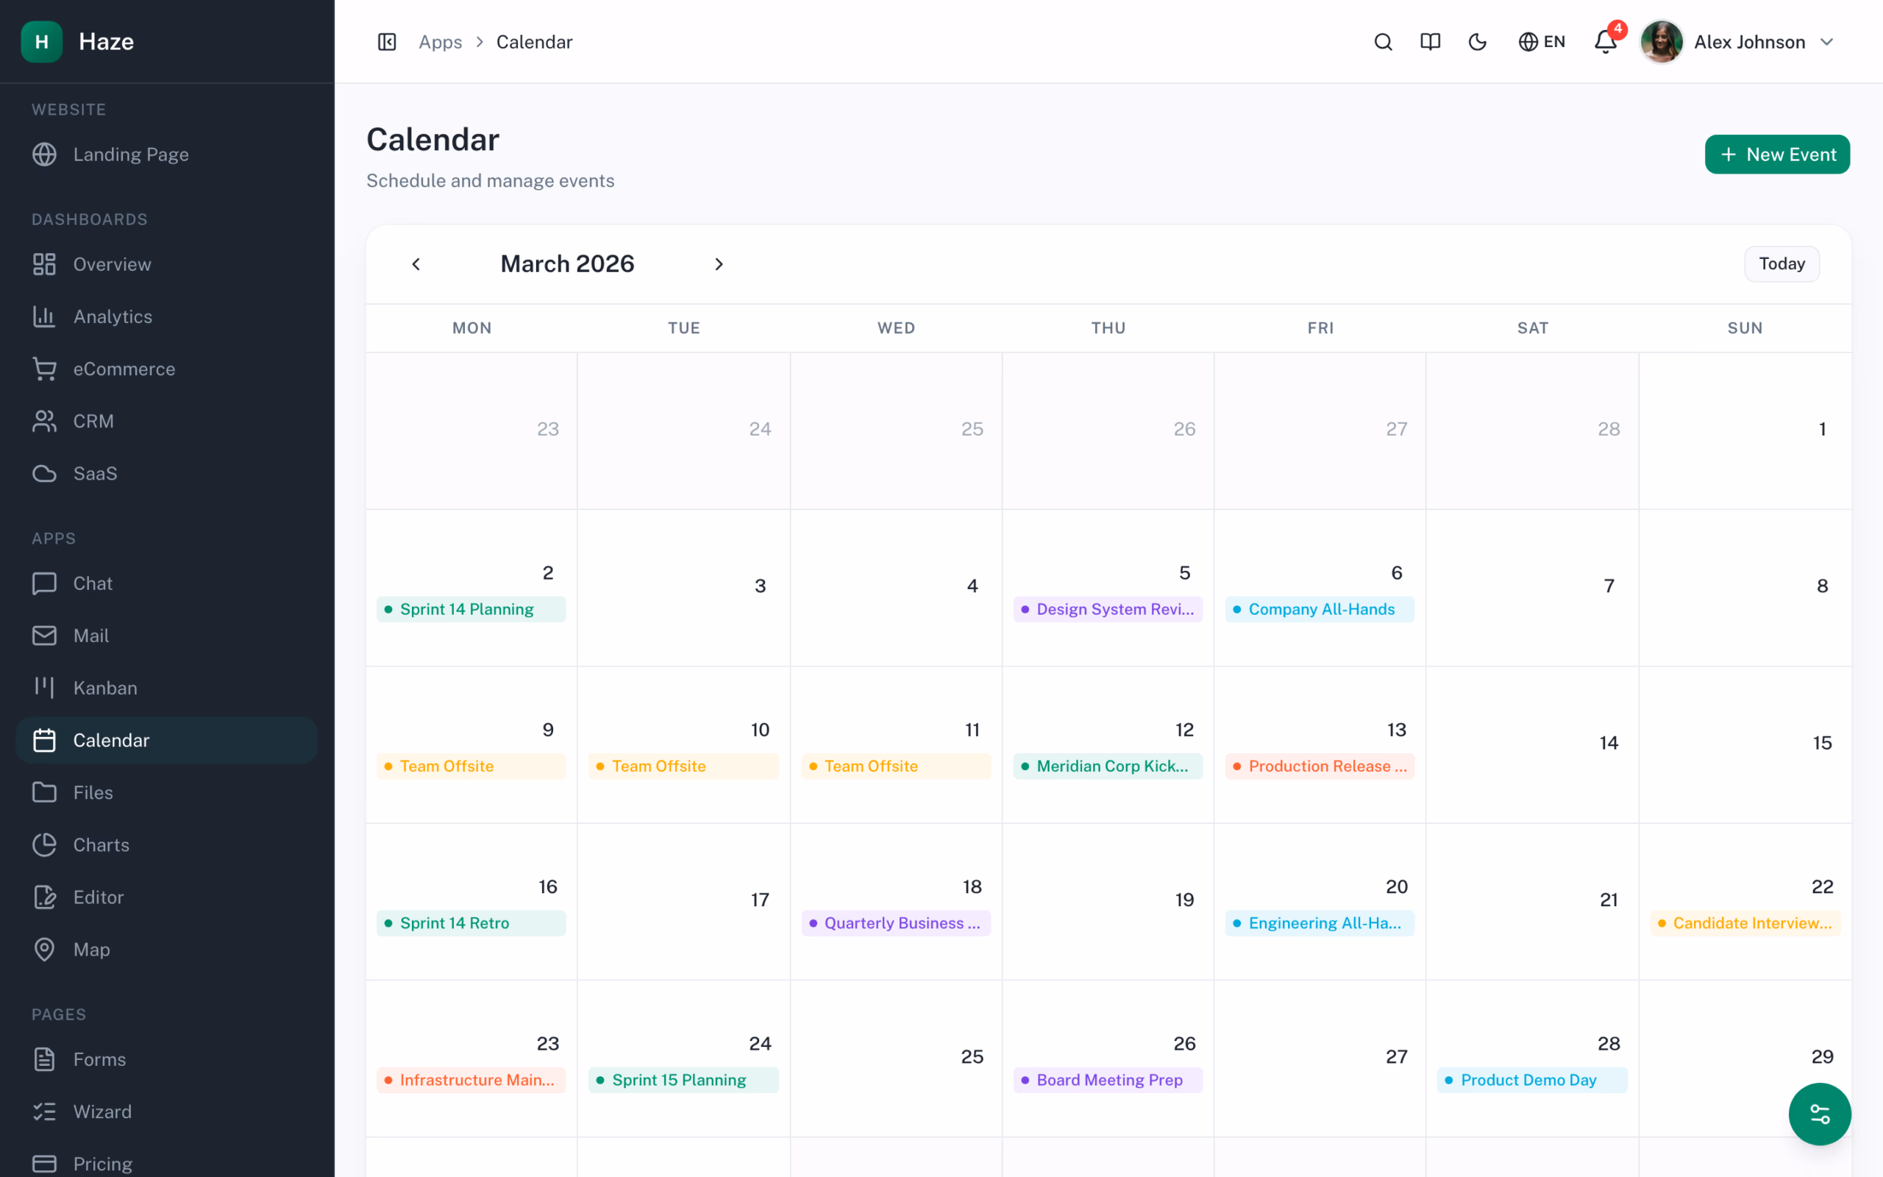Open Team Offsite event on day 10
The height and width of the screenshot is (1177, 1883).
click(x=683, y=766)
